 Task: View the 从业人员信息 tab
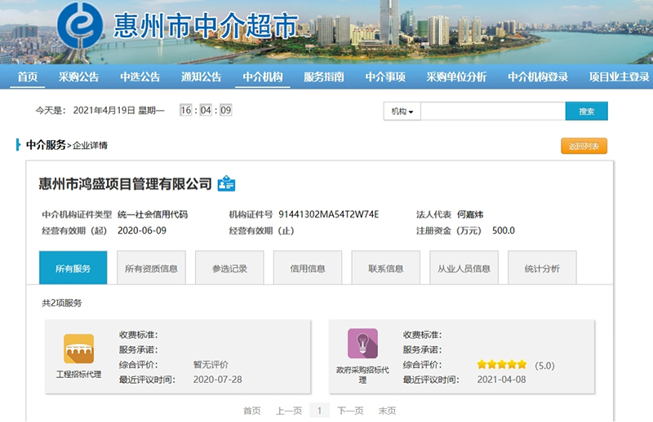(x=464, y=268)
